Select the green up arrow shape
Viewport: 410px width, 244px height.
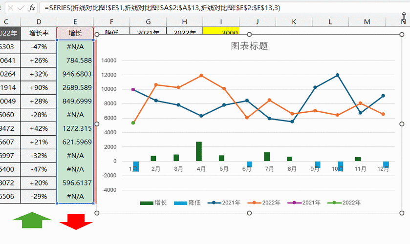click(32, 220)
